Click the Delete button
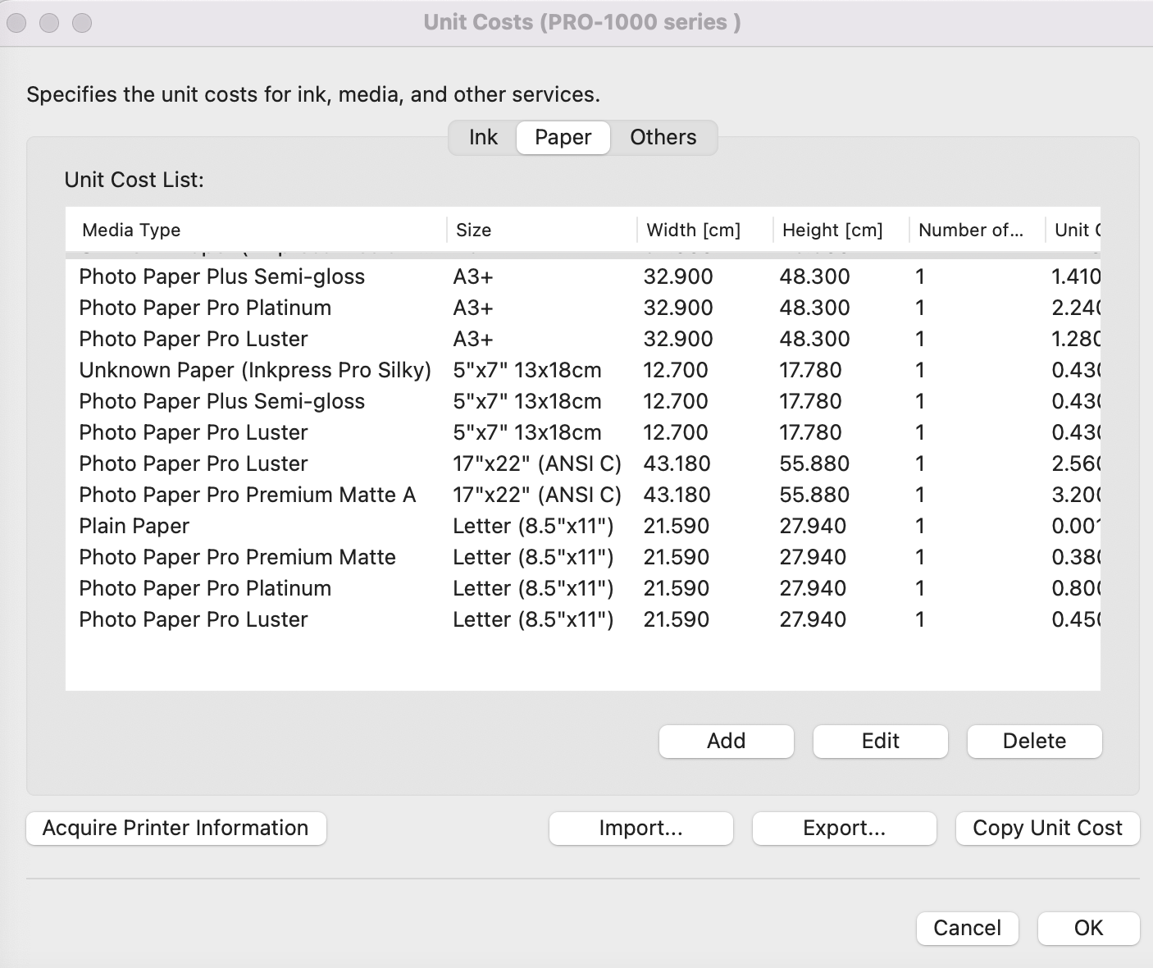 tap(1033, 741)
